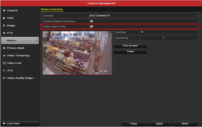Open the Camera menu item

(20, 10)
